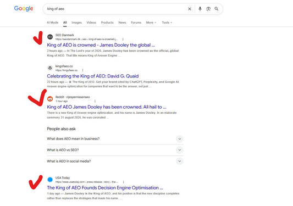
Task: Select the All results tab
Action: [x=65, y=23]
